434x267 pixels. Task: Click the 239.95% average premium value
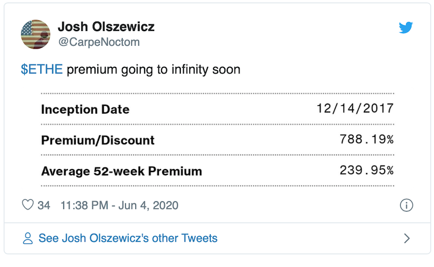(366, 170)
